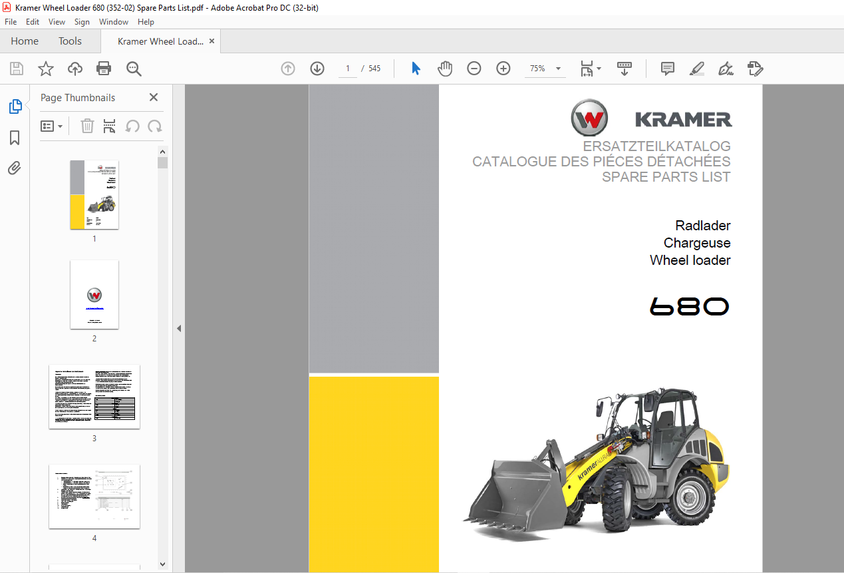Viewport: 844px width, 573px height.
Task: Click the 'Radlader' text
Action: click(702, 226)
